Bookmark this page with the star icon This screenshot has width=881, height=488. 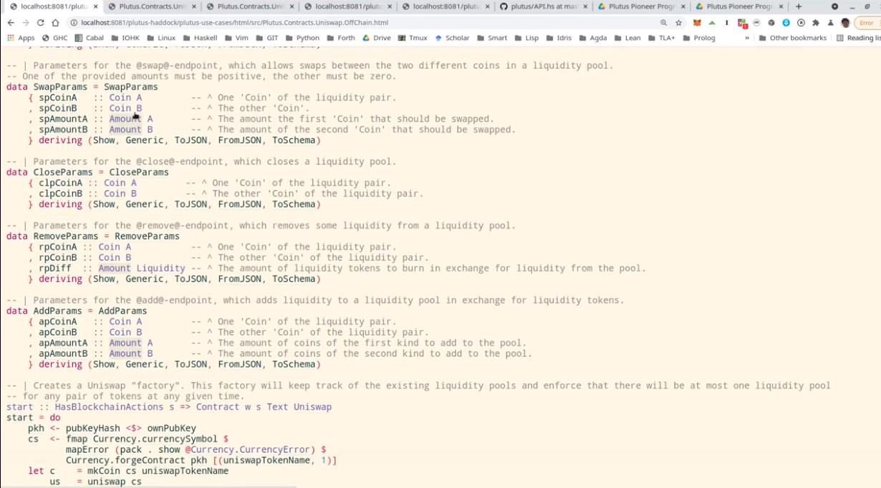[678, 23]
